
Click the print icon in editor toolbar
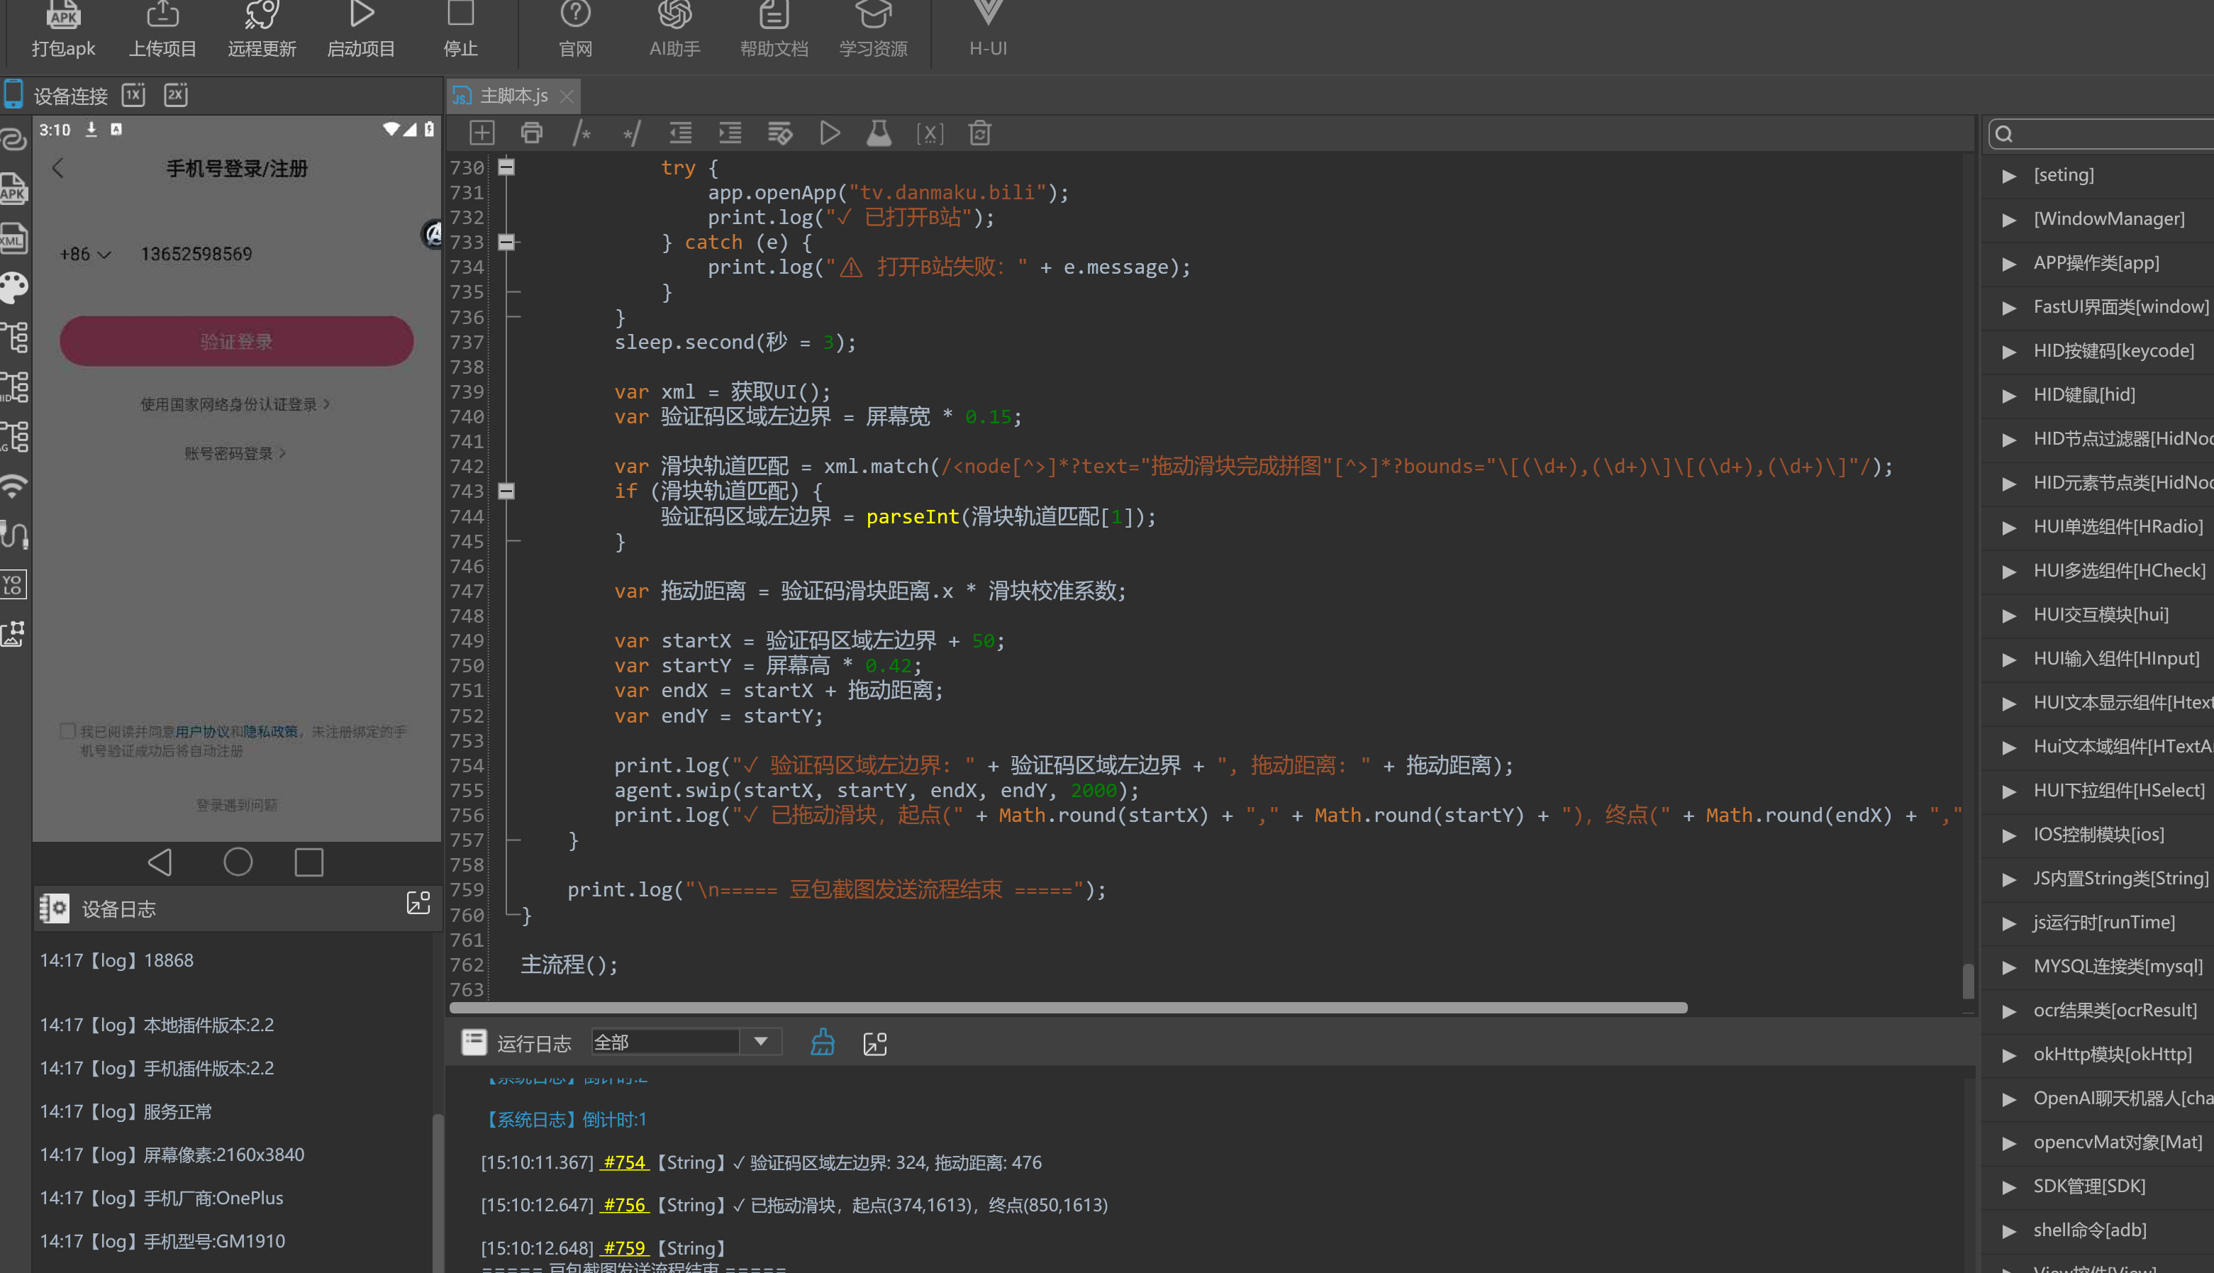point(531,133)
